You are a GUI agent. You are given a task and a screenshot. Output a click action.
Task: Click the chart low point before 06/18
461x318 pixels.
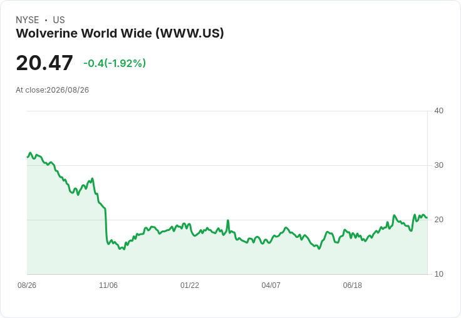click(x=319, y=249)
